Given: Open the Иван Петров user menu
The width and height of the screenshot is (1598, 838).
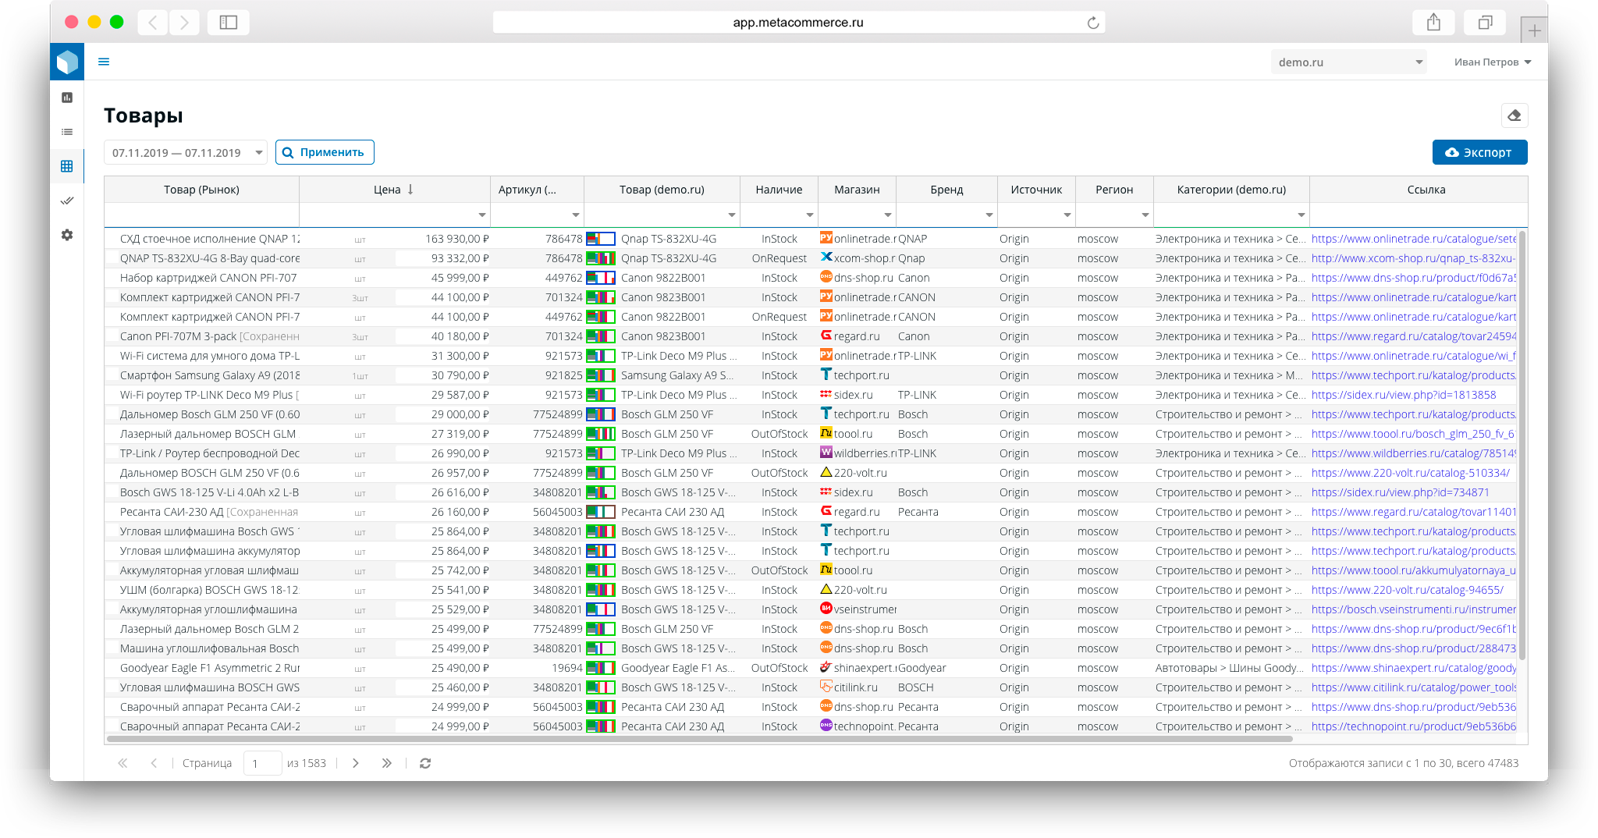Looking at the screenshot, I should [x=1492, y=62].
